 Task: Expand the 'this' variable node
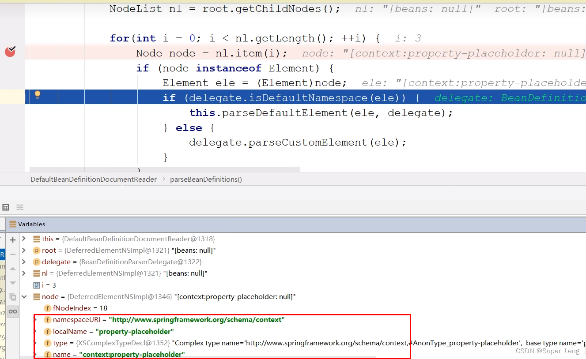coord(24,239)
